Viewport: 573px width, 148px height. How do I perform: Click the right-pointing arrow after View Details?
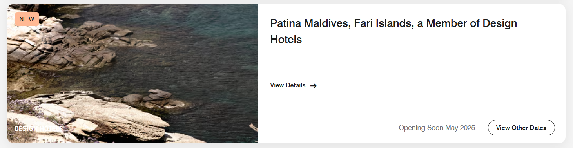click(313, 85)
